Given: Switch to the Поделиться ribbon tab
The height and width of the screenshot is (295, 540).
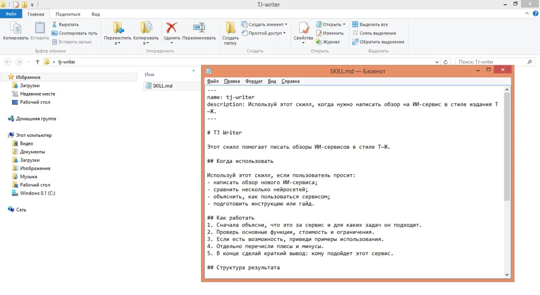Looking at the screenshot, I should 68,14.
